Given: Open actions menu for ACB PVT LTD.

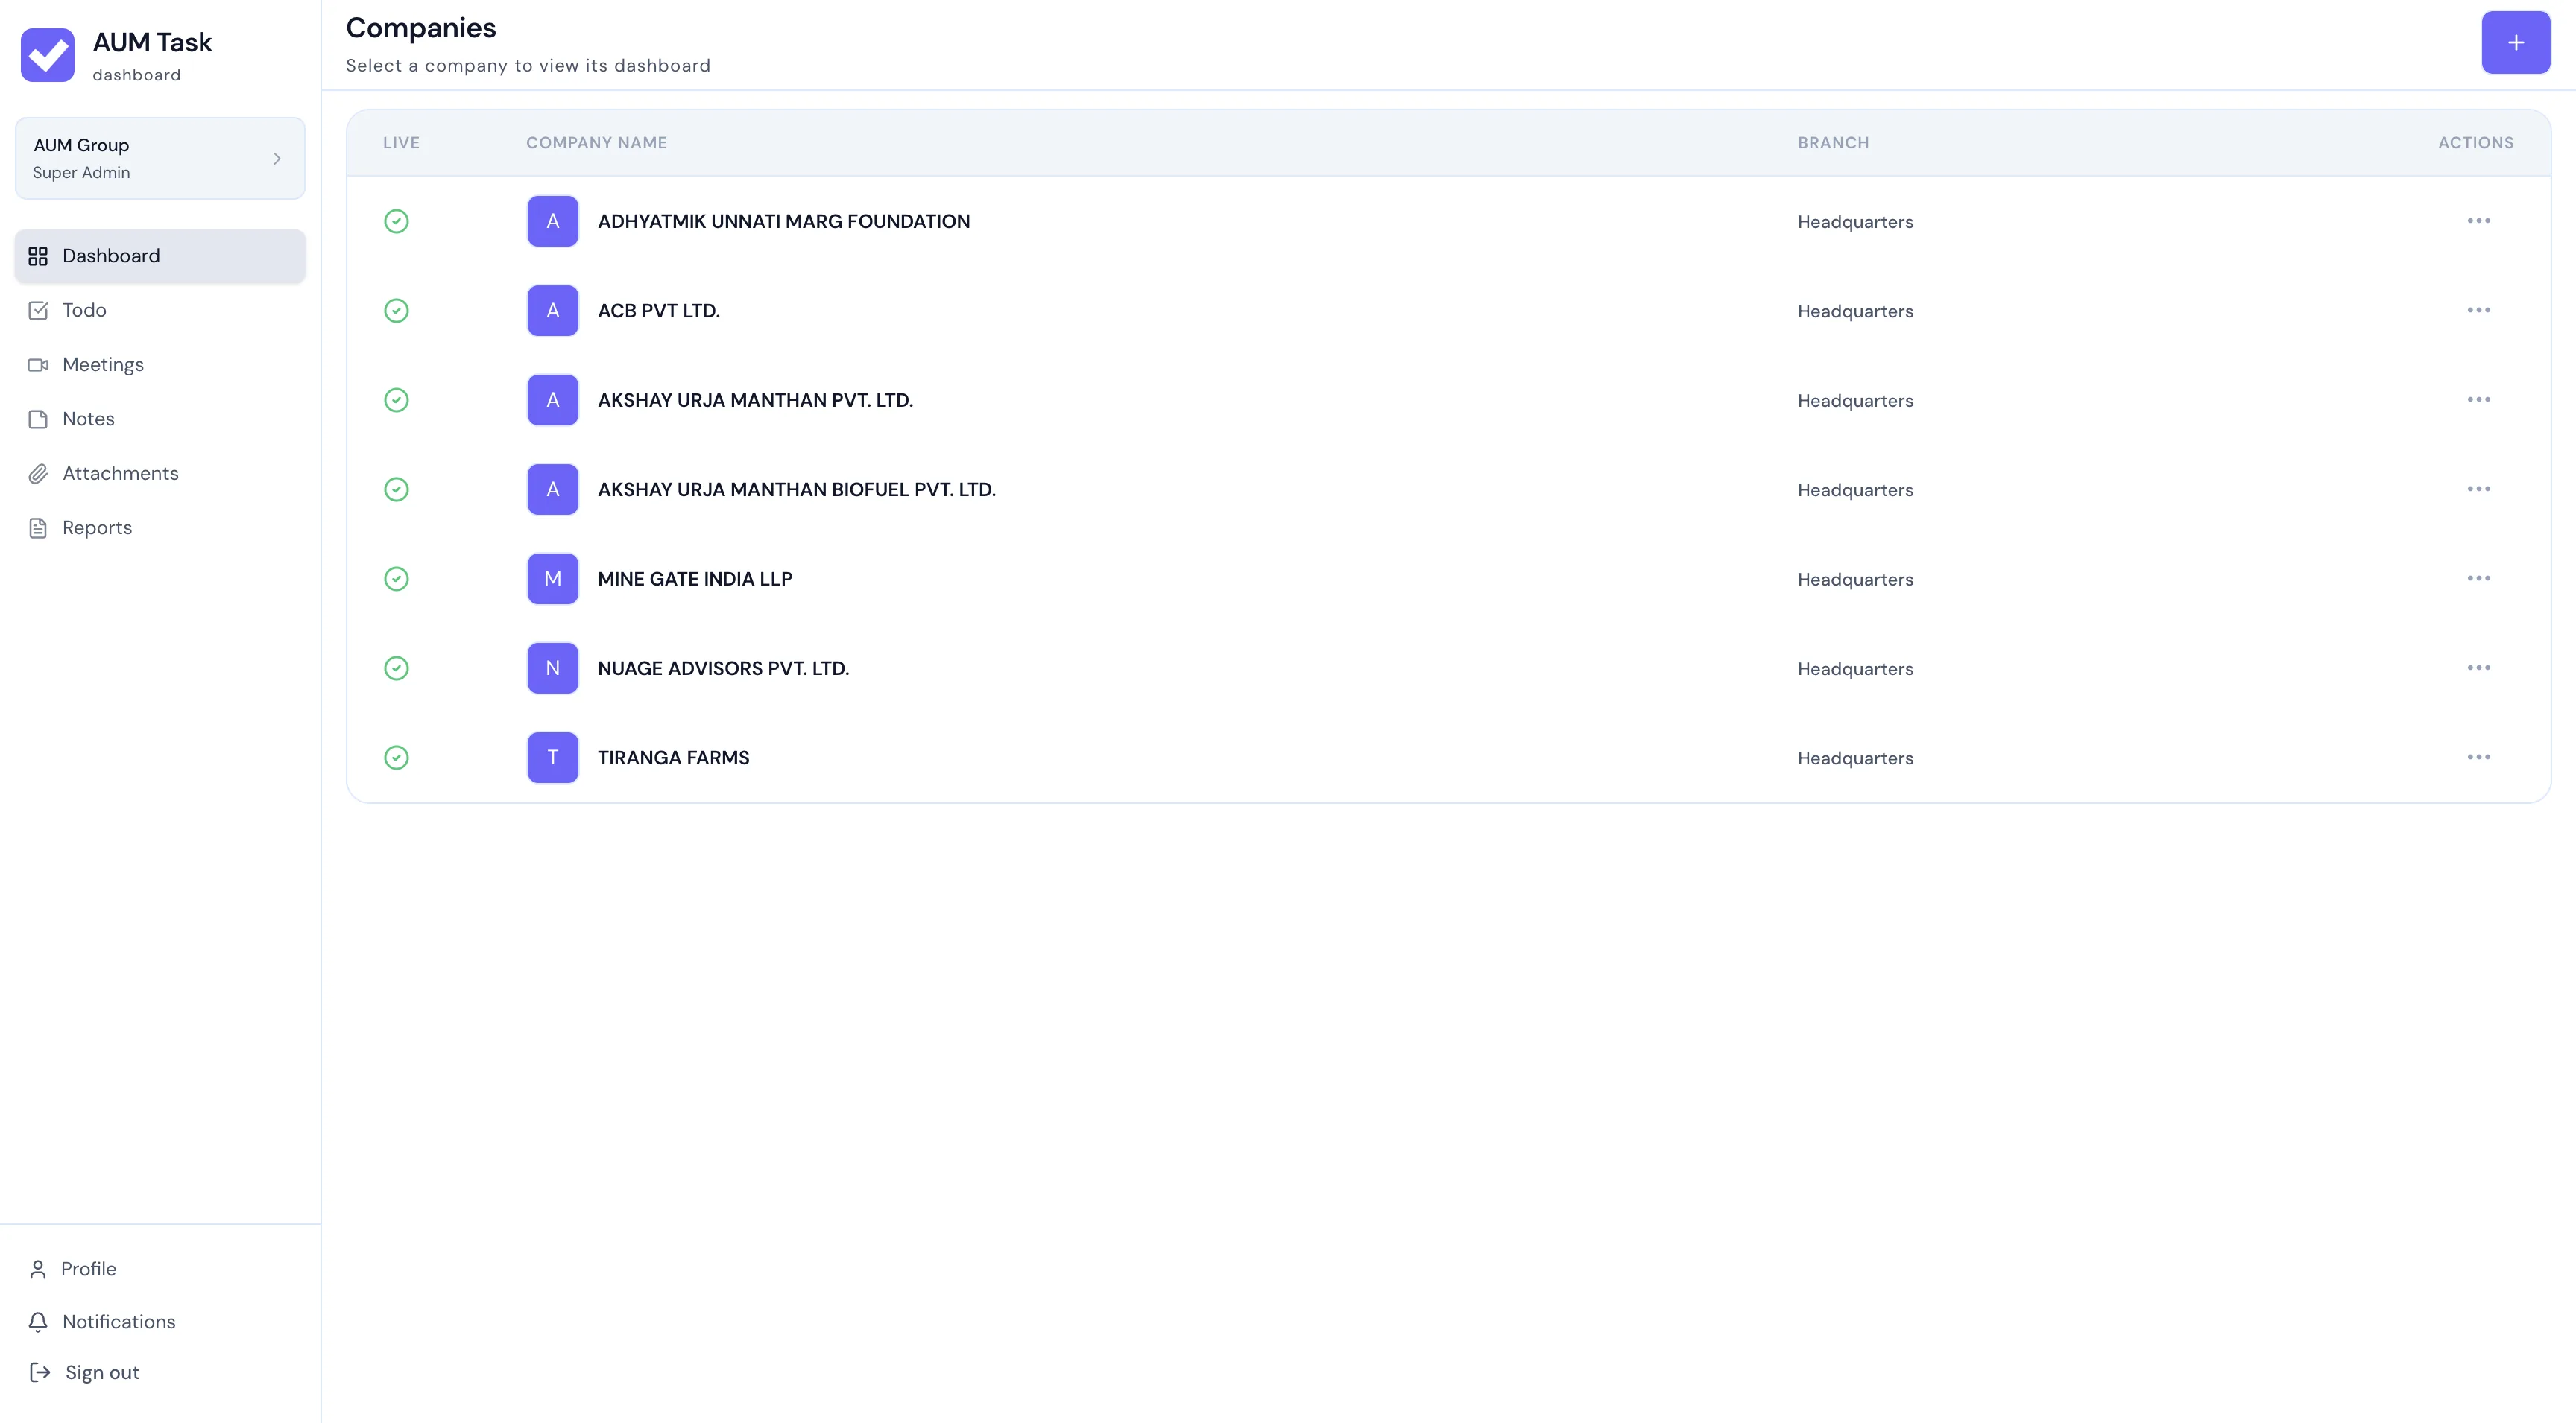Looking at the screenshot, I should 2478,310.
